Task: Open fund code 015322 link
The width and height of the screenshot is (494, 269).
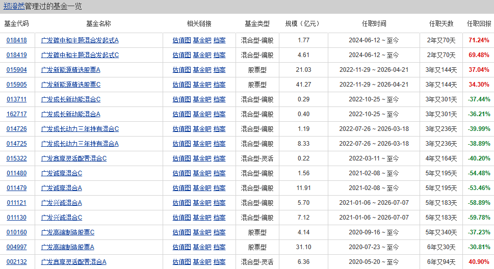Action: click(17, 159)
